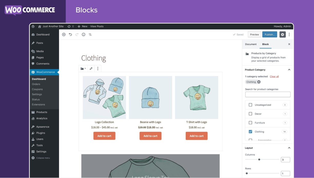
Task: Open the Extensions submenu item
Action: point(38,105)
